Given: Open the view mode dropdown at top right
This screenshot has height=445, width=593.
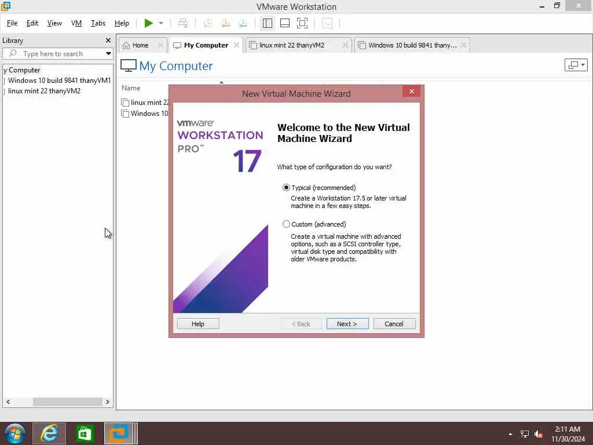Looking at the screenshot, I should click(x=576, y=65).
